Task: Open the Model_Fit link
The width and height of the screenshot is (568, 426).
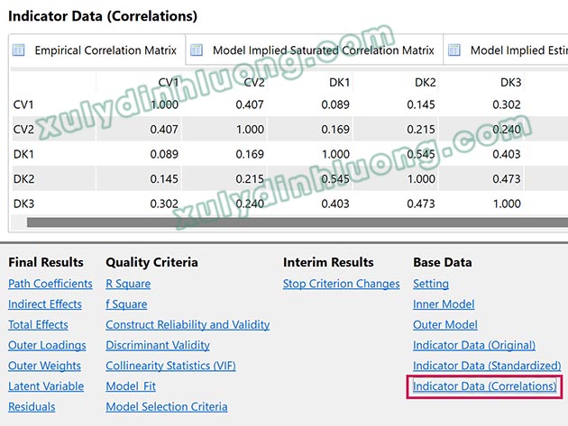Action: (x=131, y=386)
